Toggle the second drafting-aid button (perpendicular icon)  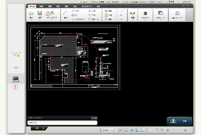(x=132, y=130)
